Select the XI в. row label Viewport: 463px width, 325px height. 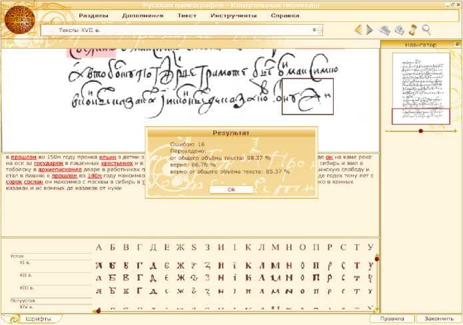tap(25, 262)
